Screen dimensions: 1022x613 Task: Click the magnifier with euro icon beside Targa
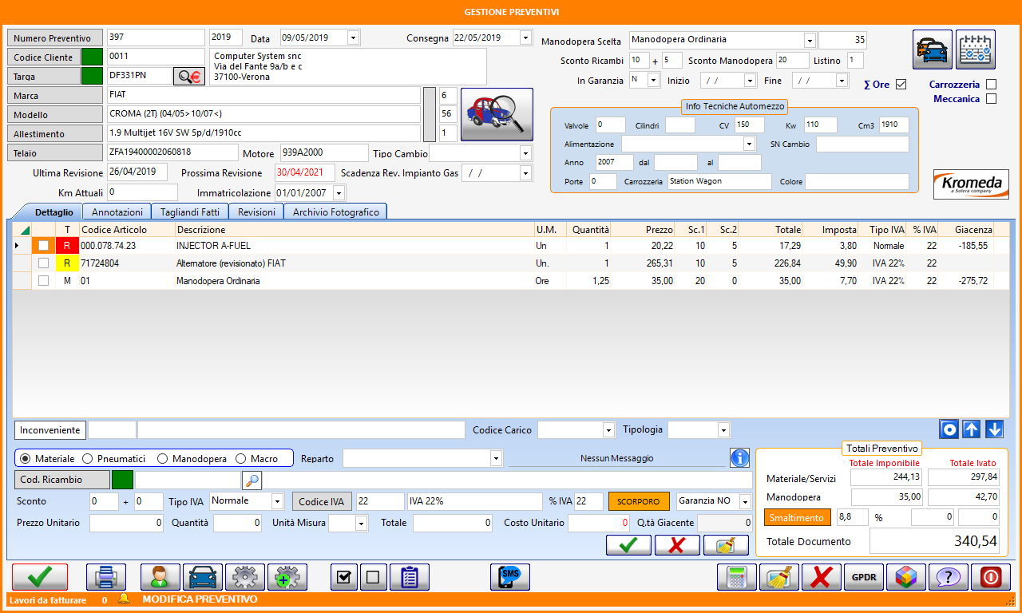click(x=189, y=76)
